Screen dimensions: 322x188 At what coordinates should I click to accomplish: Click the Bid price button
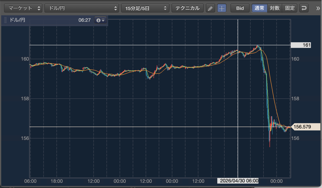tap(240, 8)
